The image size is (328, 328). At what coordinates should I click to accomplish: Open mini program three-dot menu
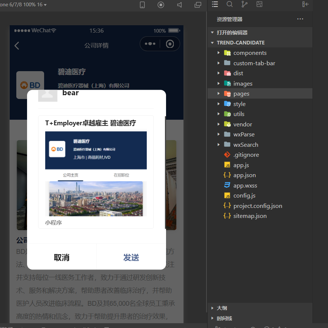[150, 44]
